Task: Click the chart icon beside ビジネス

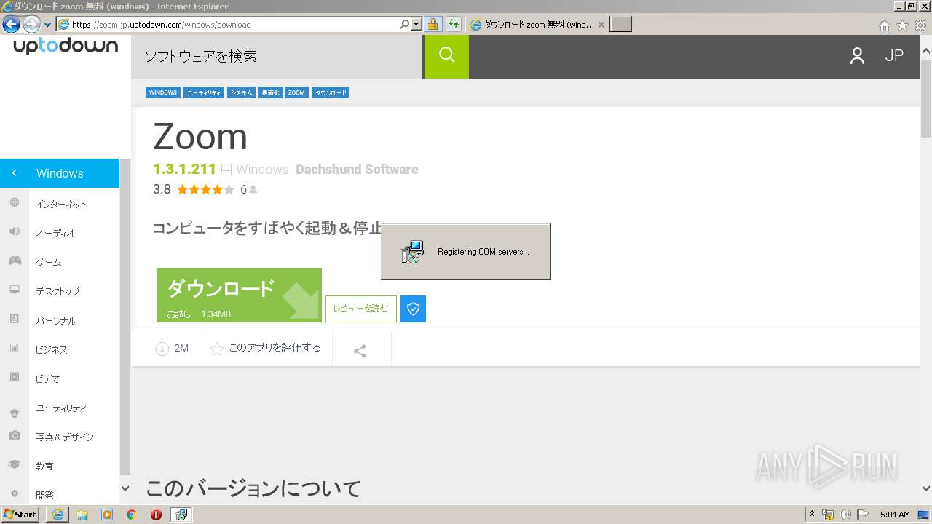Action: (x=14, y=348)
